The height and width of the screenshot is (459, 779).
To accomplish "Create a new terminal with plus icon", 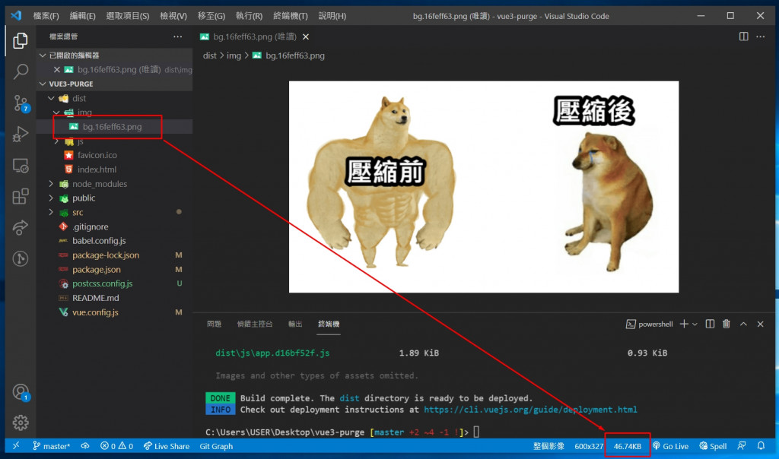I will pyautogui.click(x=684, y=324).
